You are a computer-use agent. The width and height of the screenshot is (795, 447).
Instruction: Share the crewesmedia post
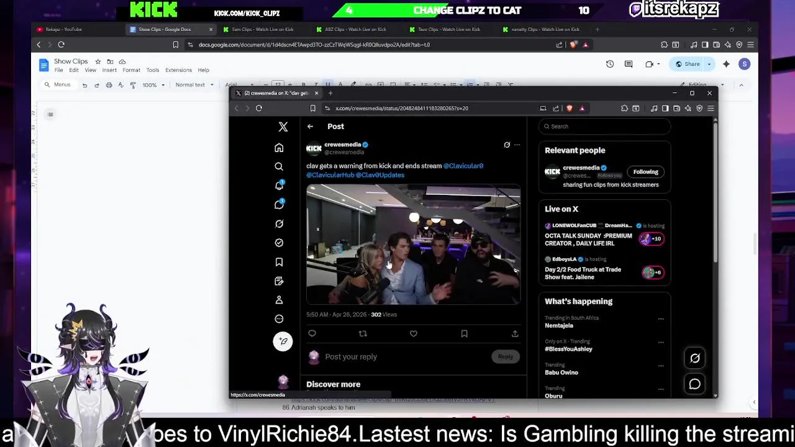pos(515,333)
